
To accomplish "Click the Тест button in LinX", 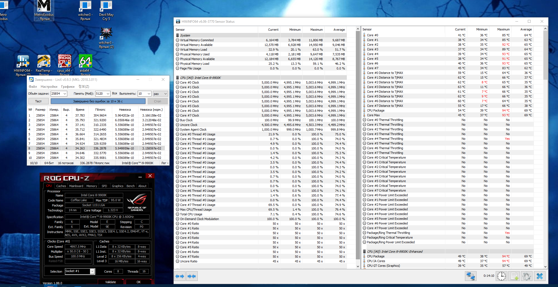I will [x=38, y=101].
